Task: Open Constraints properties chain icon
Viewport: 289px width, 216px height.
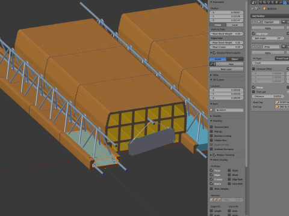Action: (x=281, y=2)
